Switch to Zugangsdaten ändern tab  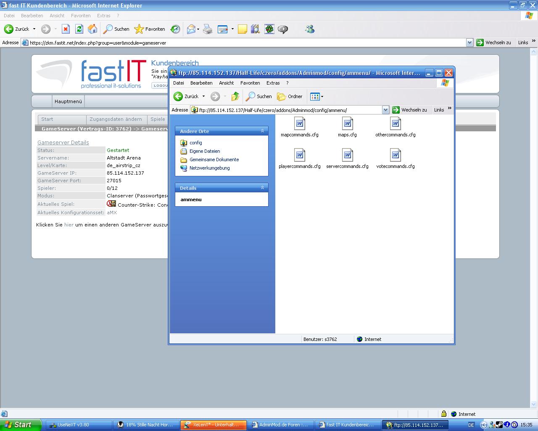tap(116, 119)
